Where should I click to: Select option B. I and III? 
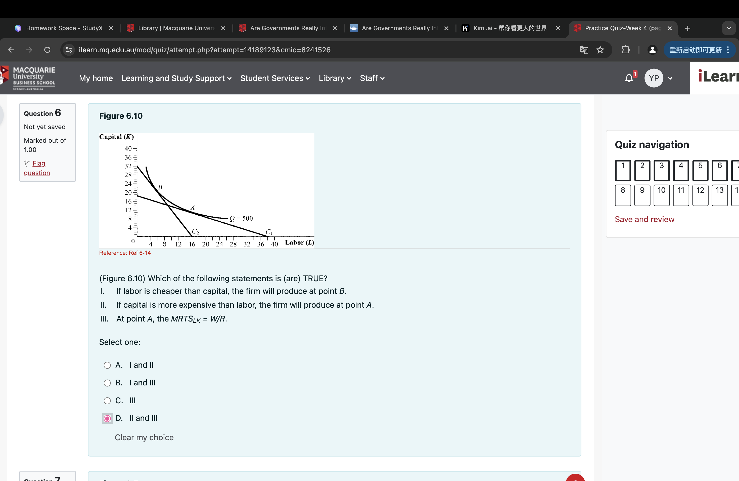click(x=107, y=383)
